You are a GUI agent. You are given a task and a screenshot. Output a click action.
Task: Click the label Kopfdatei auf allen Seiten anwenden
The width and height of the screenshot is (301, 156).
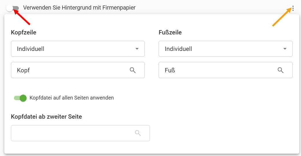(71, 98)
